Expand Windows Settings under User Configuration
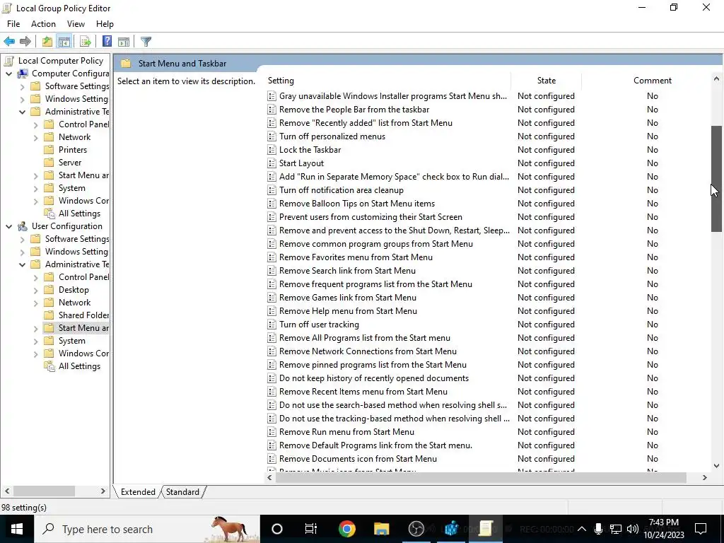Screen dimensions: 724x543 coord(22,252)
